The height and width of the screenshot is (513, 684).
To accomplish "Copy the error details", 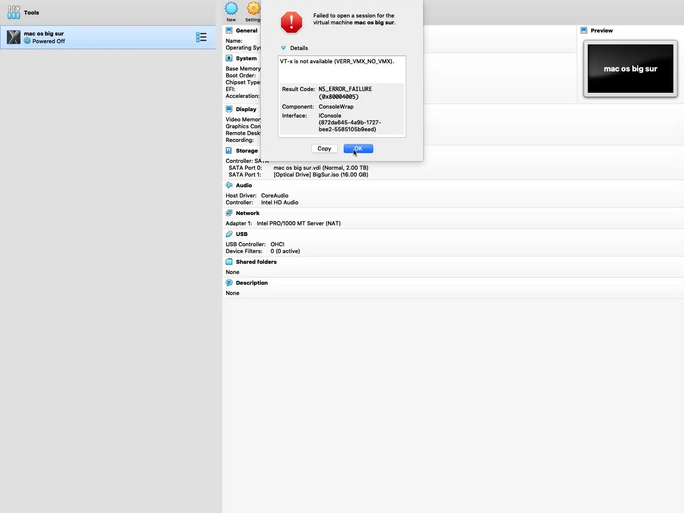I will 324,149.
